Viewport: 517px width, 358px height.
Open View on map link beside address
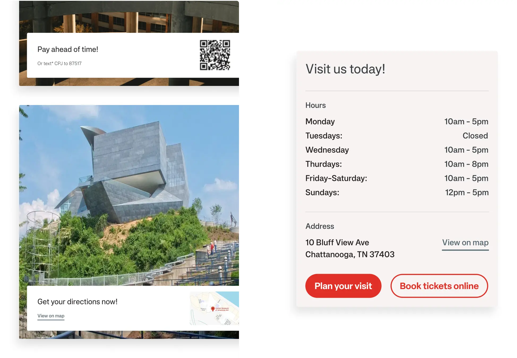click(x=465, y=243)
